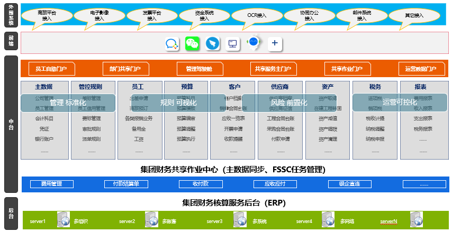Click the blue round robot face icon

point(254,42)
